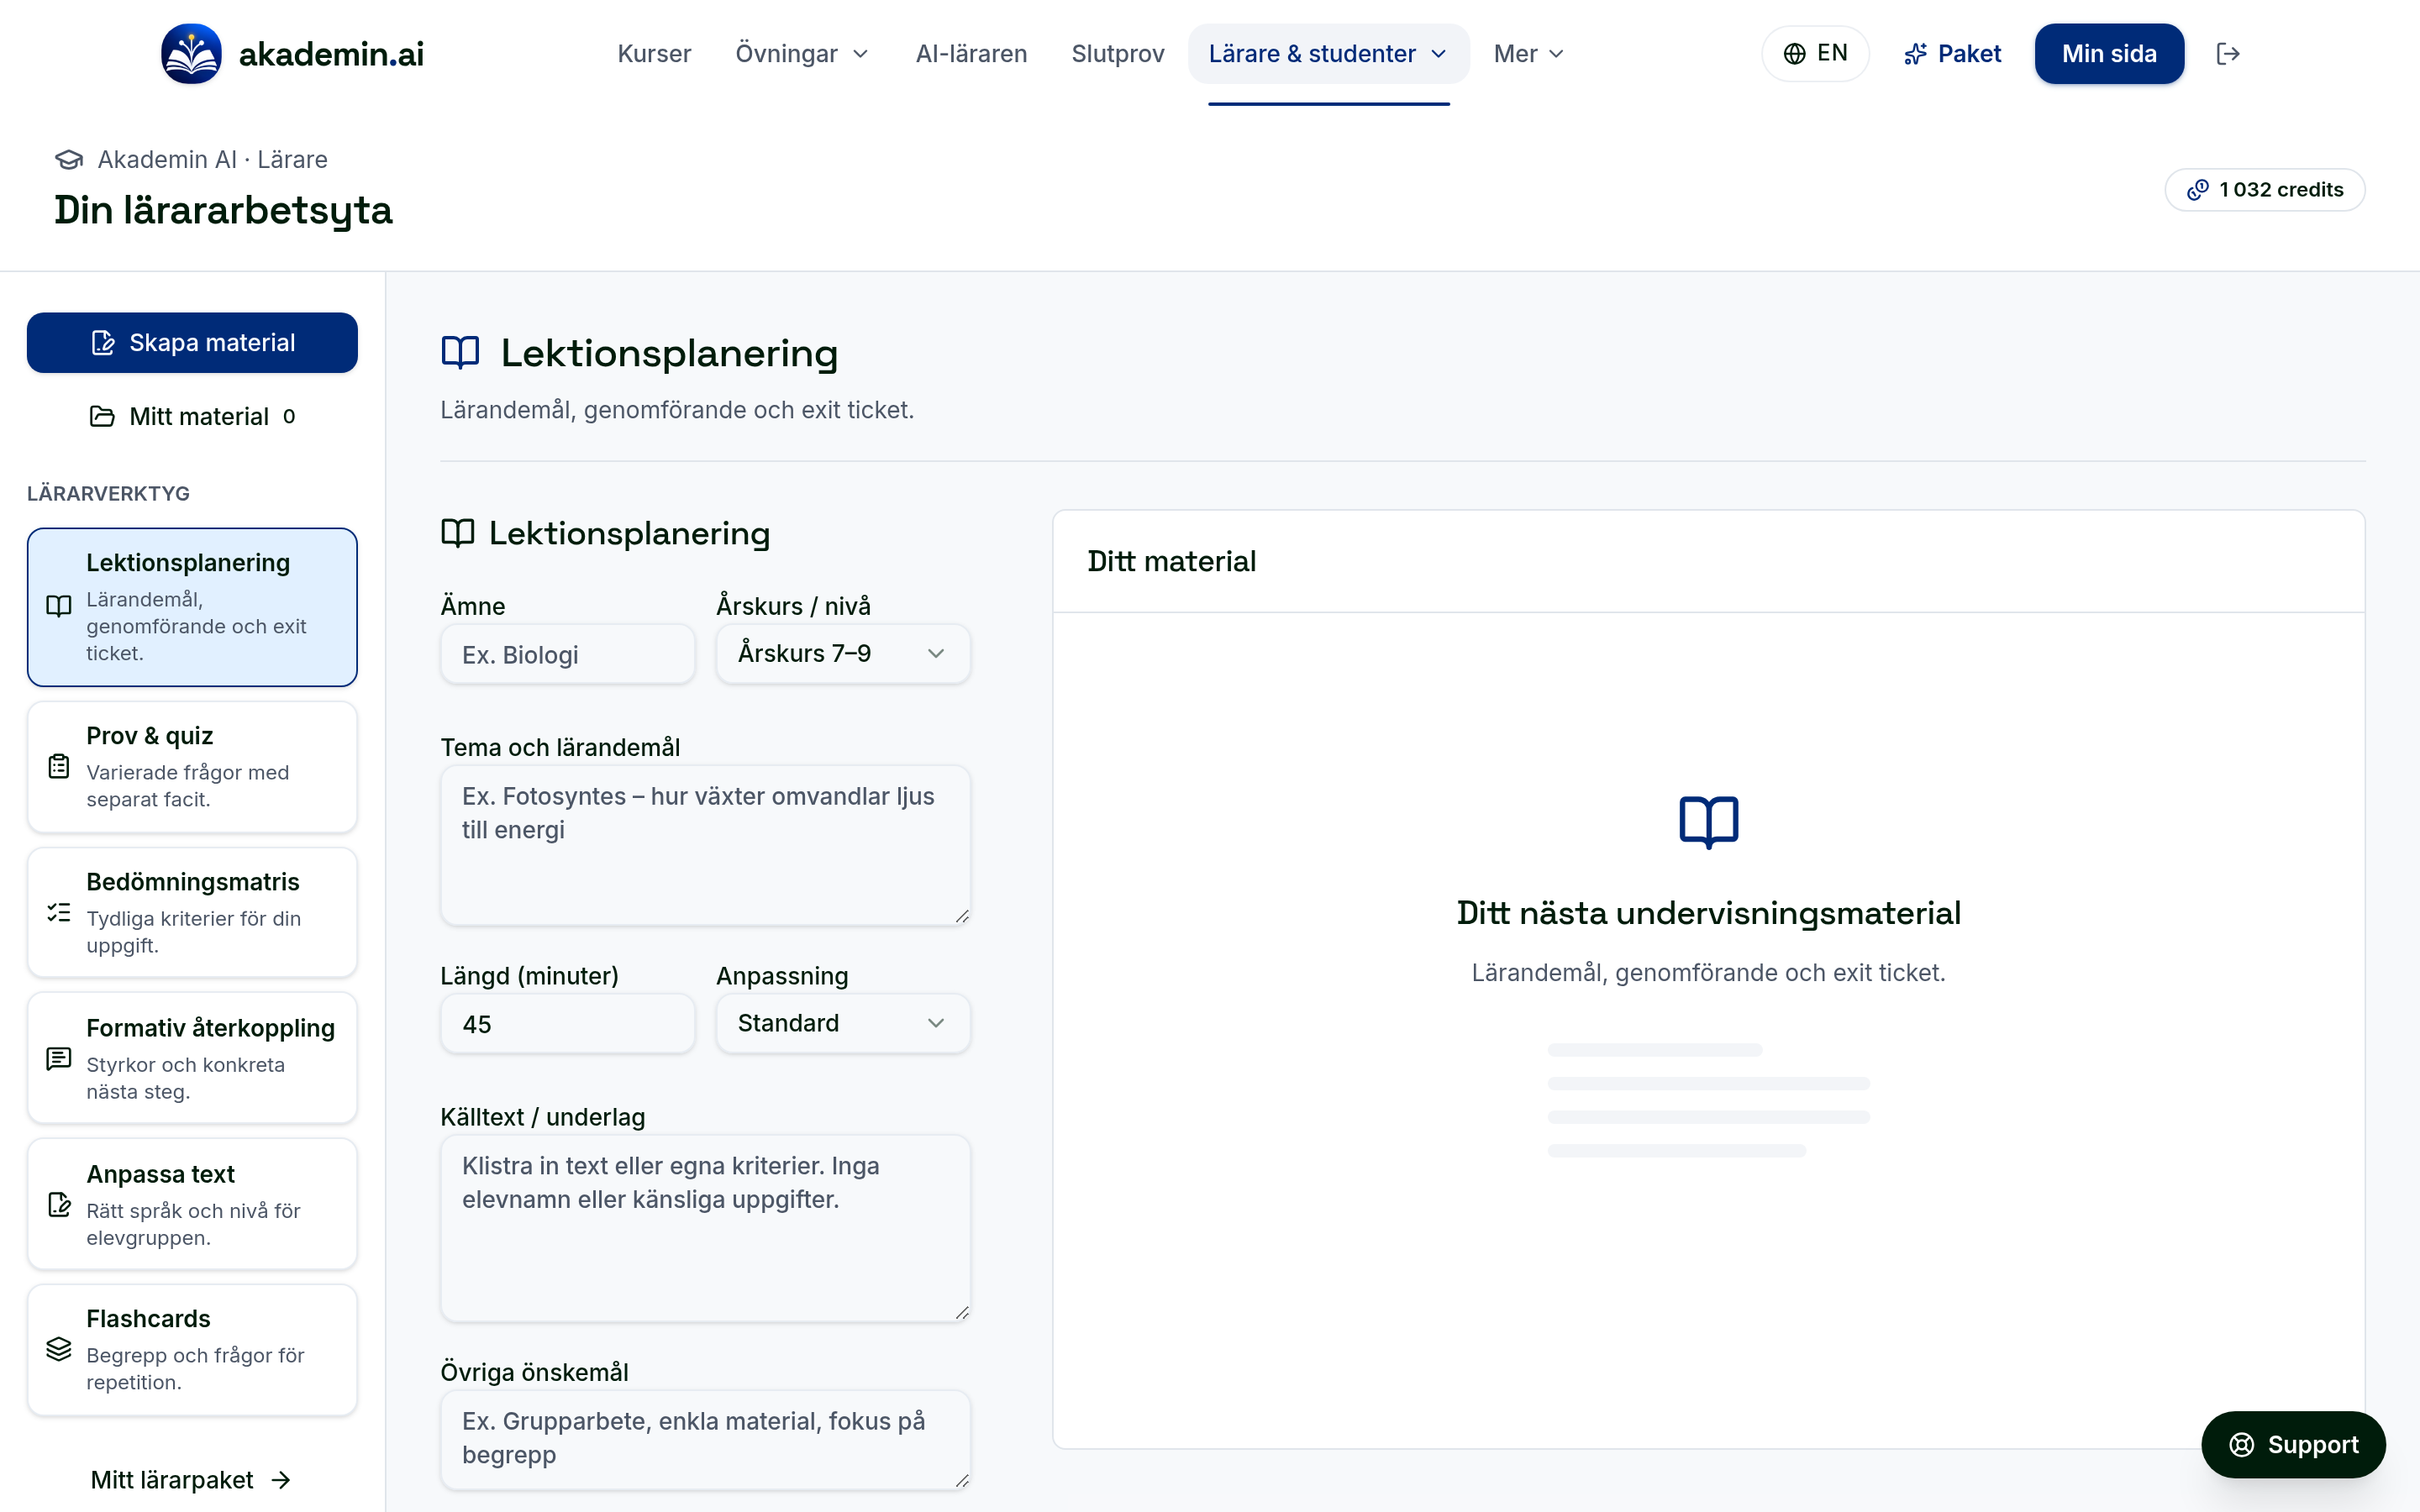The width and height of the screenshot is (2420, 1512).
Task: Open the Support chat button
Action: [2293, 1445]
